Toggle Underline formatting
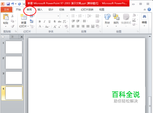This screenshot has height=113, width=153. (x=50, y=21)
